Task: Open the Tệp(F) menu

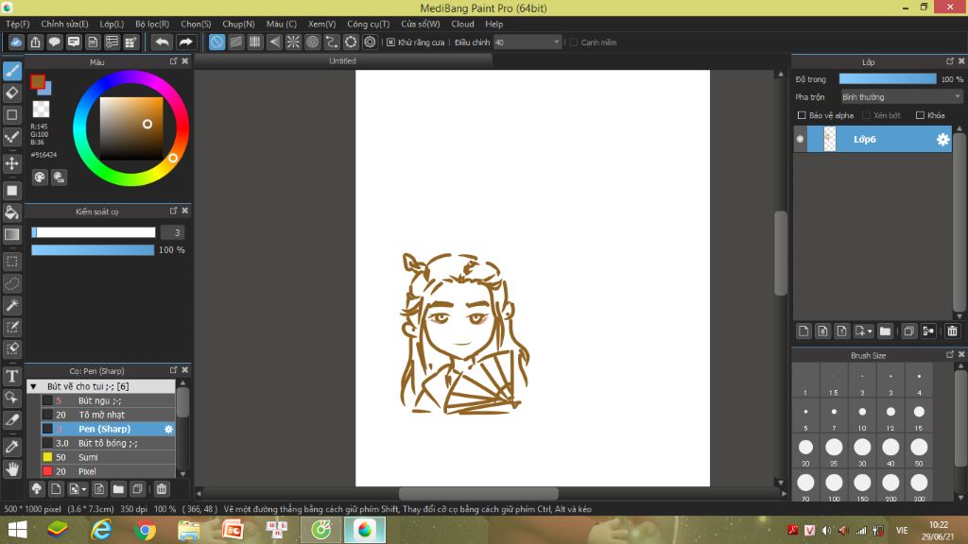Action: coord(18,24)
